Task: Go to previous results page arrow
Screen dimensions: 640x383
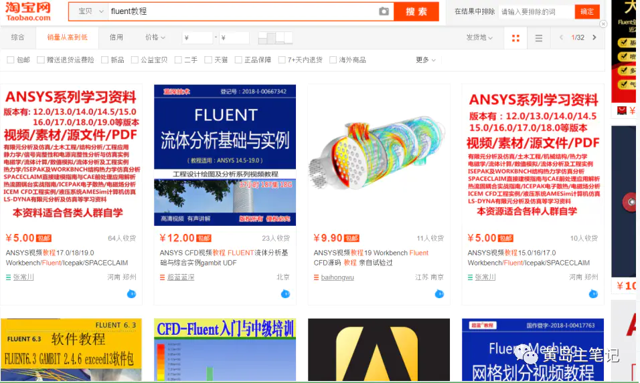Action: coord(561,38)
